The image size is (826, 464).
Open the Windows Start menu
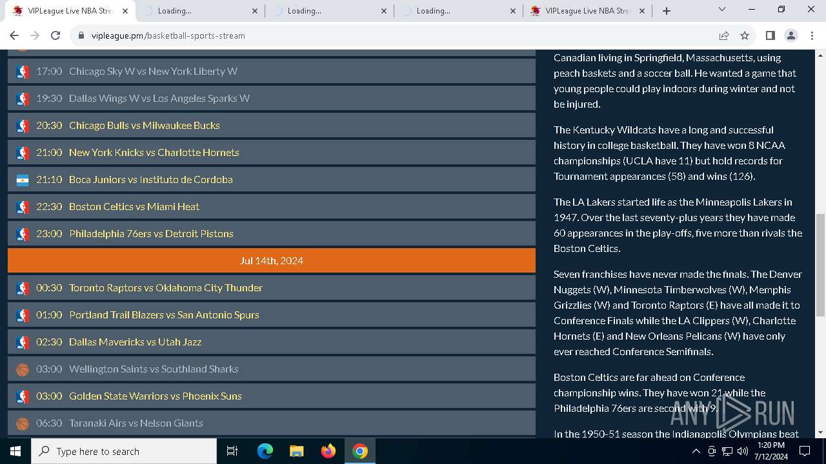click(x=15, y=451)
